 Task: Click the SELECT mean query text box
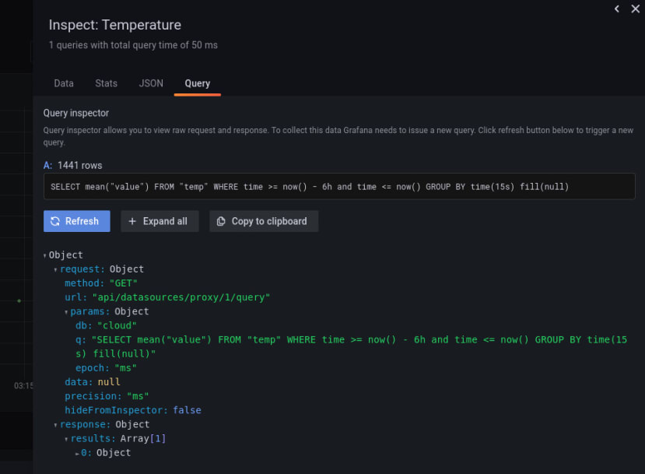tap(339, 186)
